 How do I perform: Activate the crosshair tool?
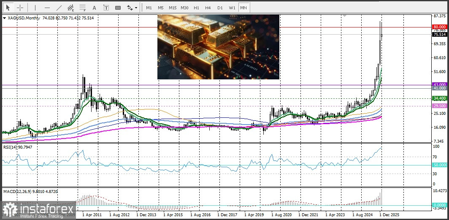[x=20, y=8]
